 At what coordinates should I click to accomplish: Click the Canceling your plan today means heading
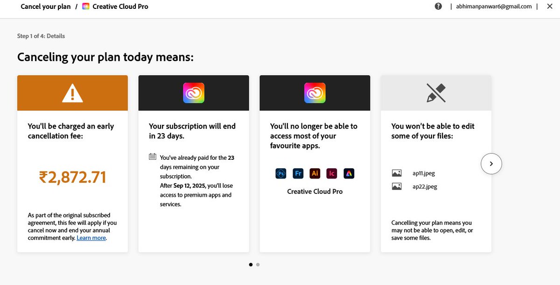coord(105,57)
